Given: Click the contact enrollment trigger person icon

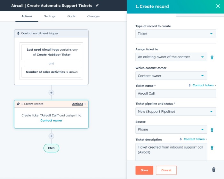Looking at the screenshot, I should coord(18,33).
